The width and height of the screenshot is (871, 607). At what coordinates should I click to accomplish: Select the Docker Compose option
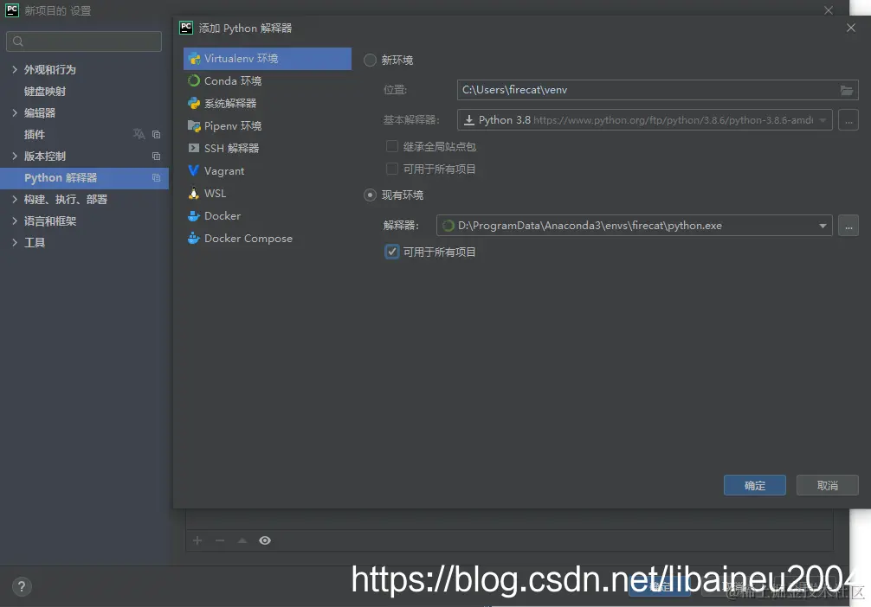[x=268, y=238]
